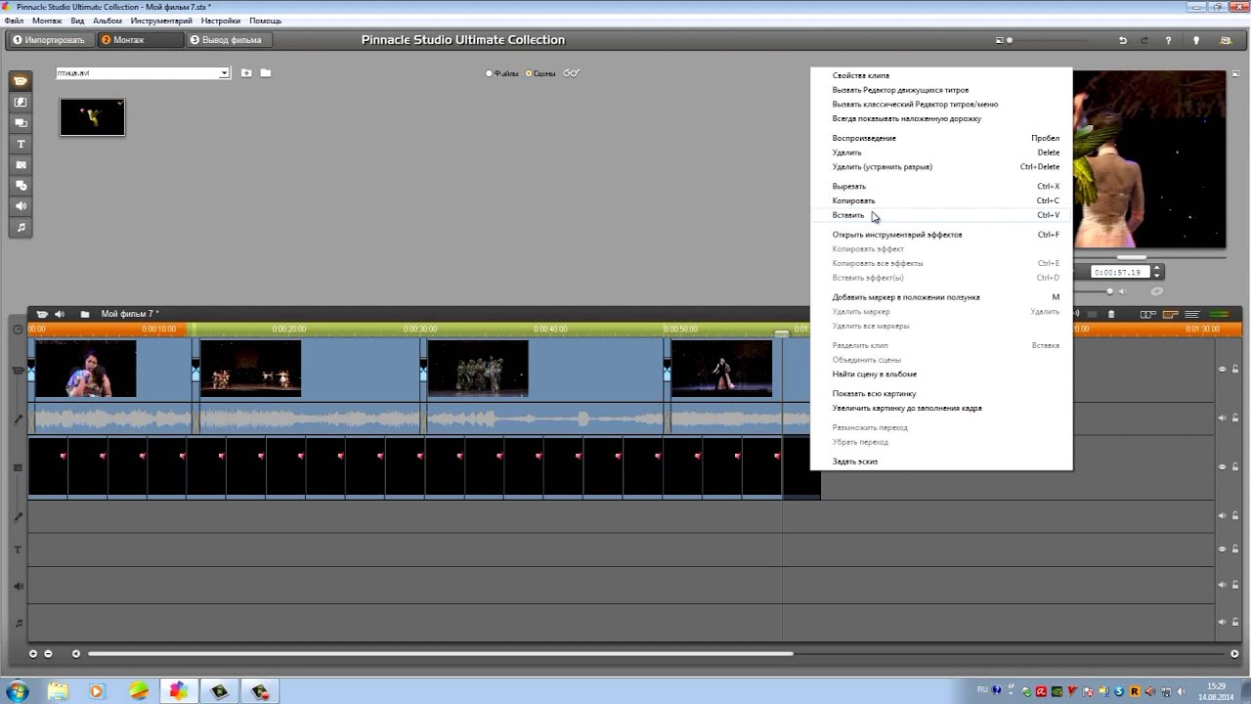Screen dimensions: 1251x704
Task: Click the folder icon beside Мой фильм 7
Action: click(85, 314)
